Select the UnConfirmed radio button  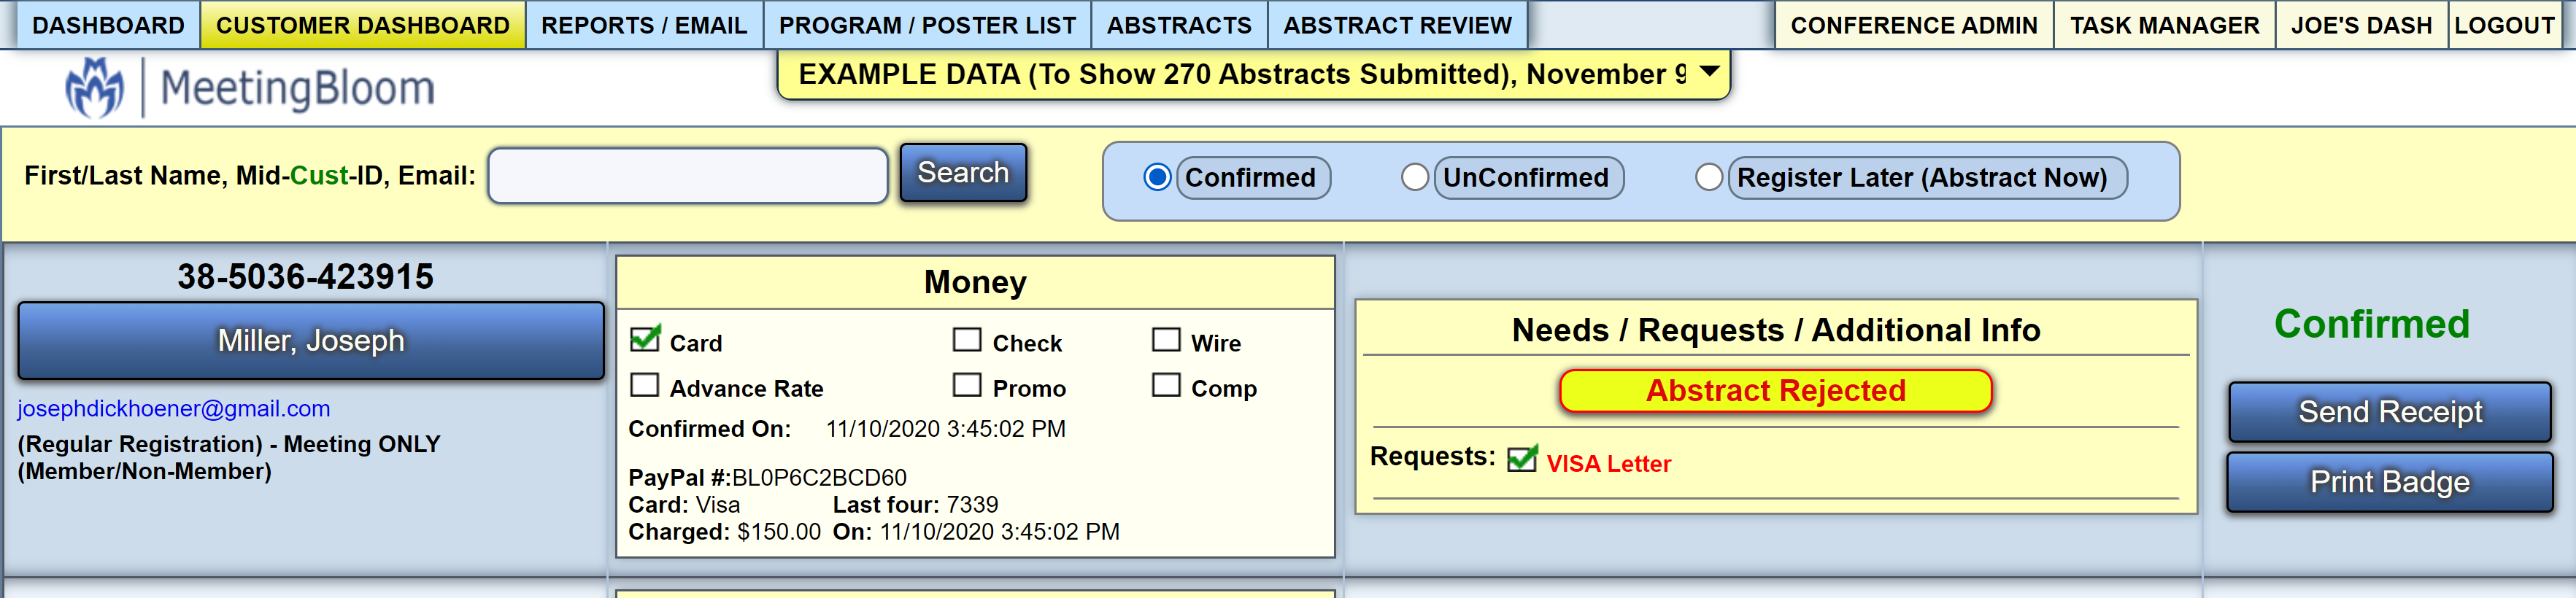(1414, 177)
